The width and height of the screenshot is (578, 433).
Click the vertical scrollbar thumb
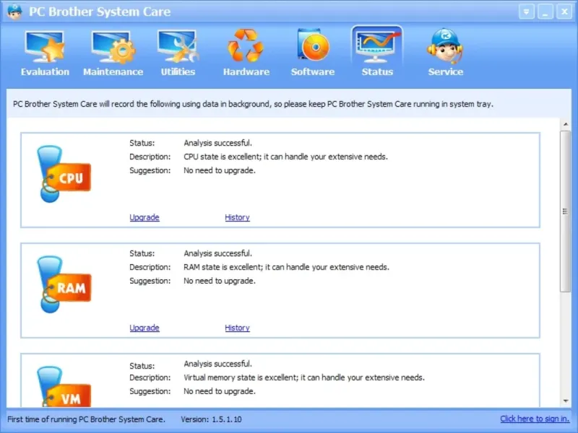(x=565, y=211)
